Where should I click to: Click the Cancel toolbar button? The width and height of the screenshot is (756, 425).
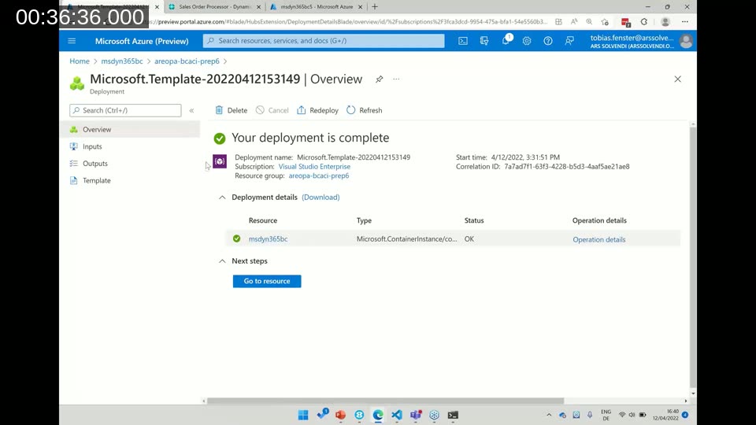pyautogui.click(x=272, y=110)
